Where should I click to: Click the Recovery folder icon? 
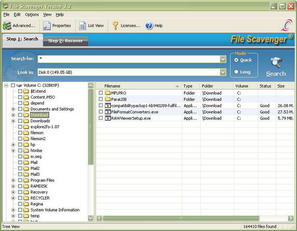(26, 192)
